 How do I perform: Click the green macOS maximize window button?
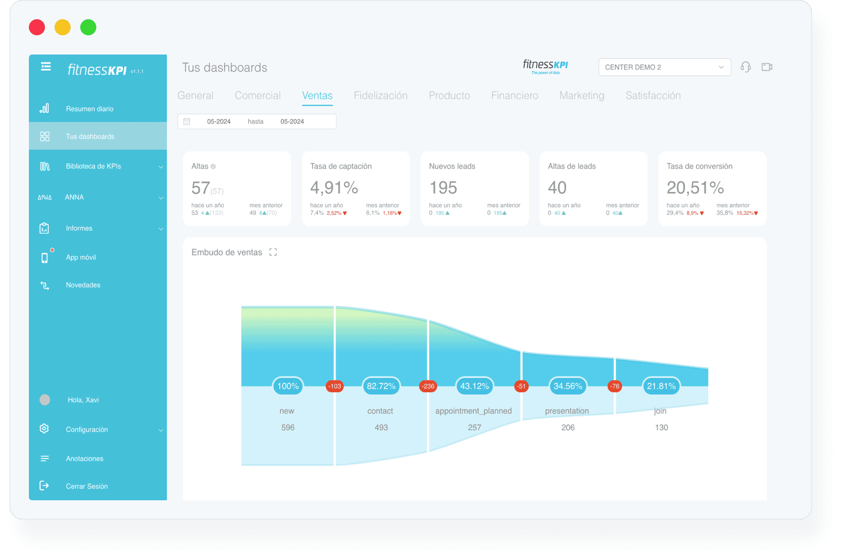tap(88, 27)
